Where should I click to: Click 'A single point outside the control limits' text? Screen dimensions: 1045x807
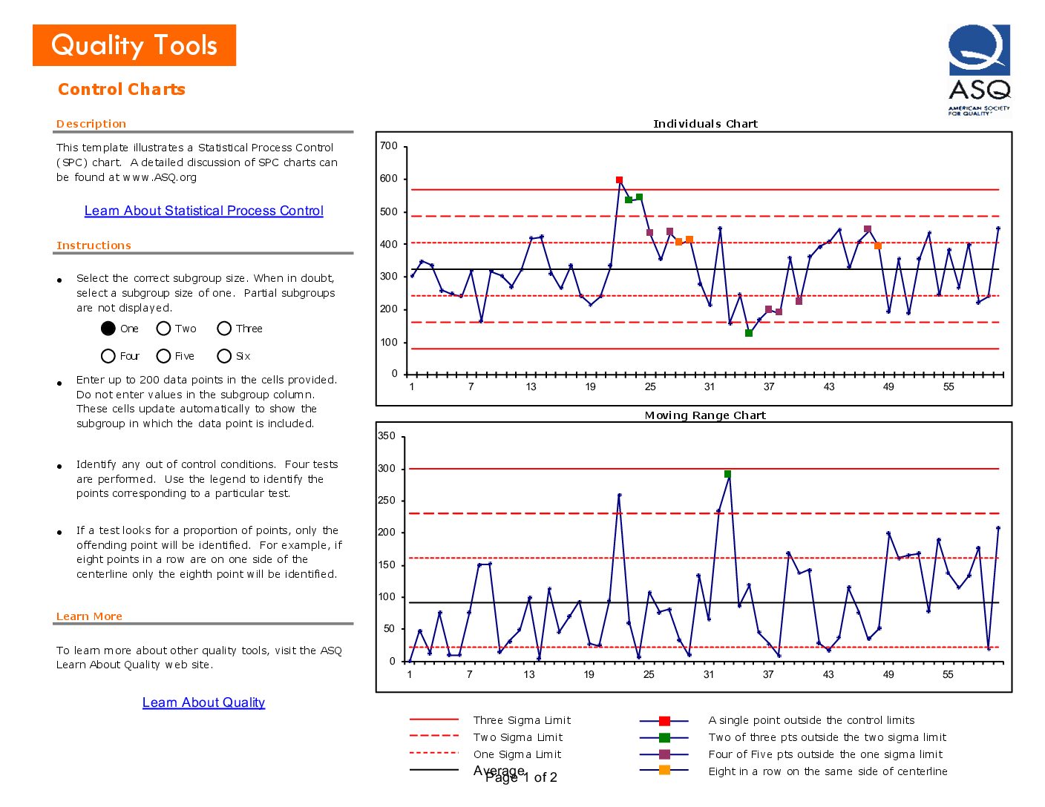pyautogui.click(x=811, y=720)
